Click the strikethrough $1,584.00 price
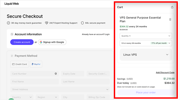This screenshot has width=180, height=100. point(124,30)
